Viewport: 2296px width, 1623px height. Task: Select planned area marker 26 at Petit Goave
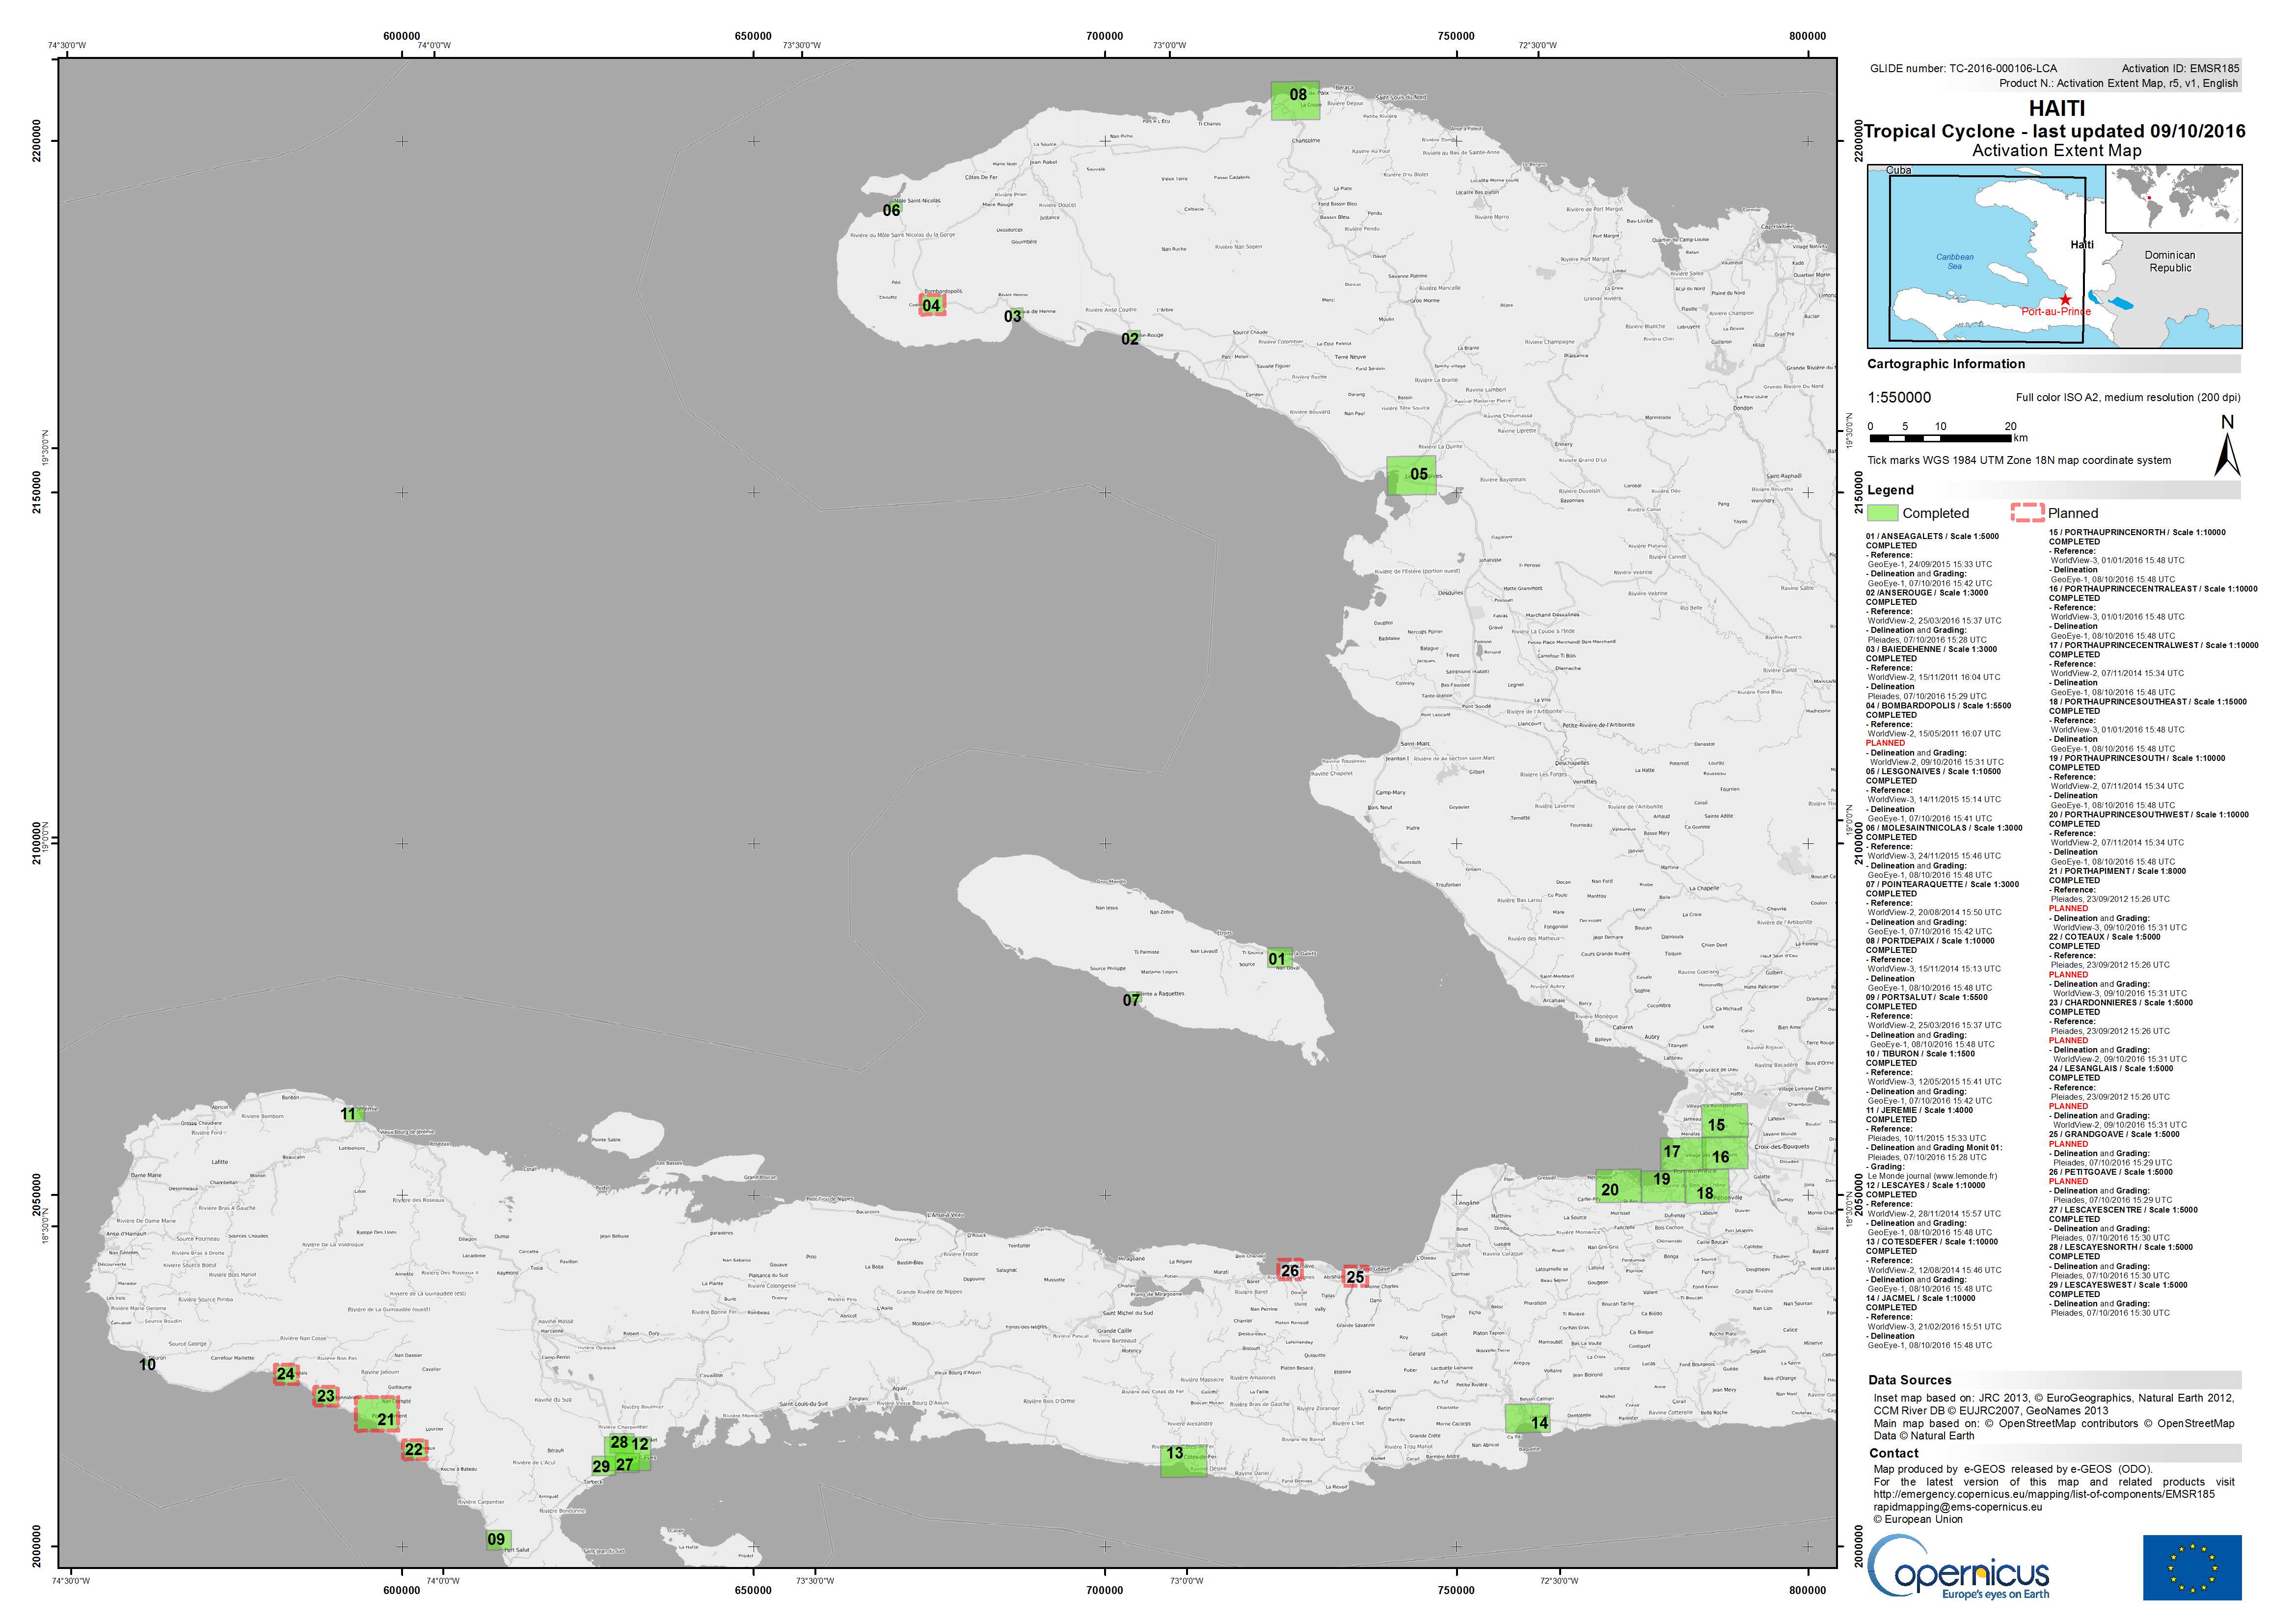coord(1290,1271)
